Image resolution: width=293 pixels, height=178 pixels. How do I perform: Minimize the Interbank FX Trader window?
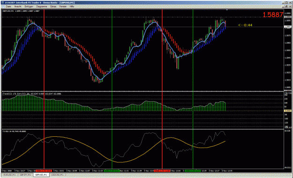pos(284,3)
